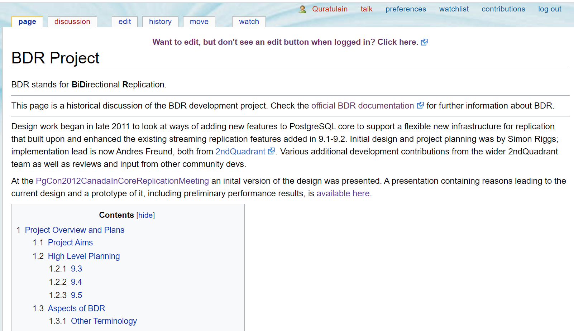Image resolution: width=574 pixels, height=331 pixels.
Task: Open the Quratulain user page link
Action: pos(330,9)
